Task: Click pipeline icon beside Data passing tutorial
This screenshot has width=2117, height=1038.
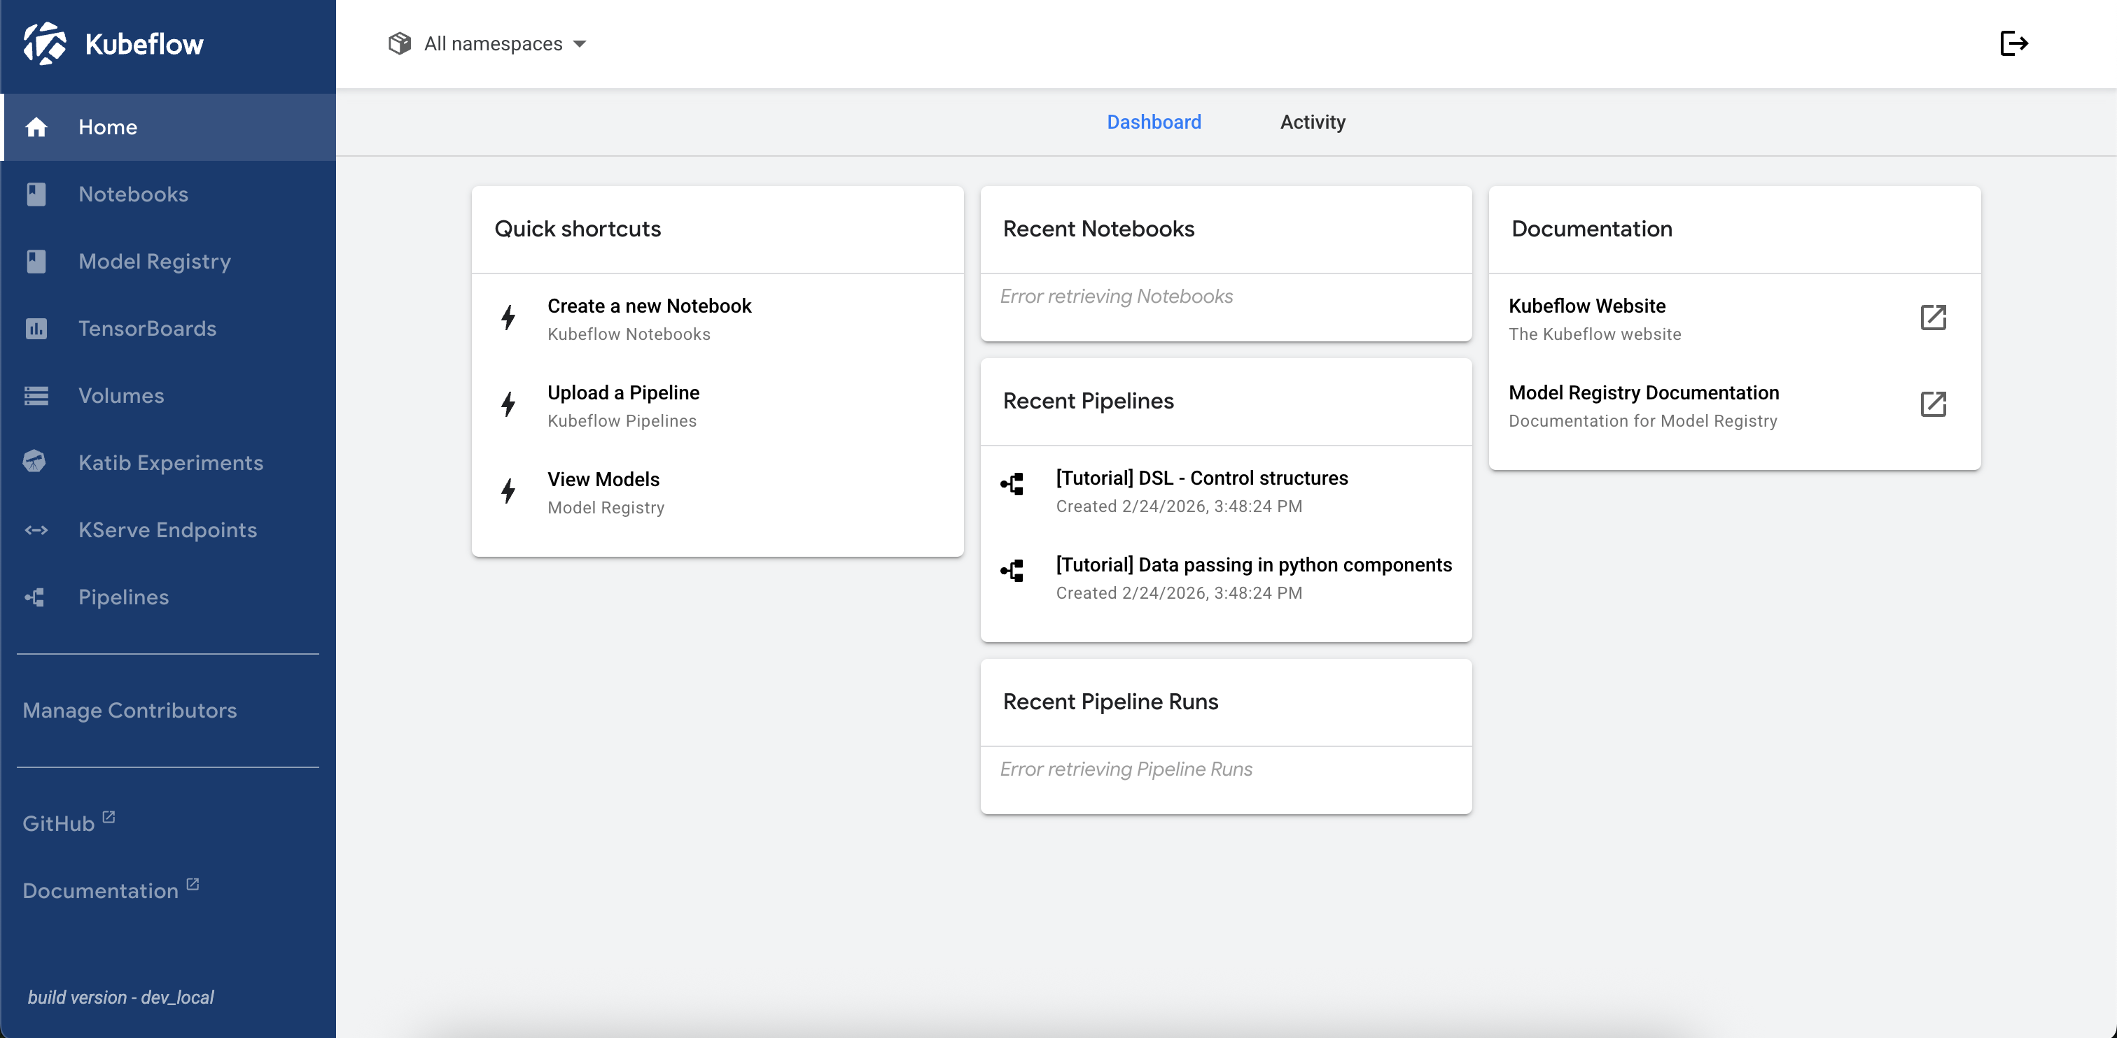Action: click(1012, 571)
